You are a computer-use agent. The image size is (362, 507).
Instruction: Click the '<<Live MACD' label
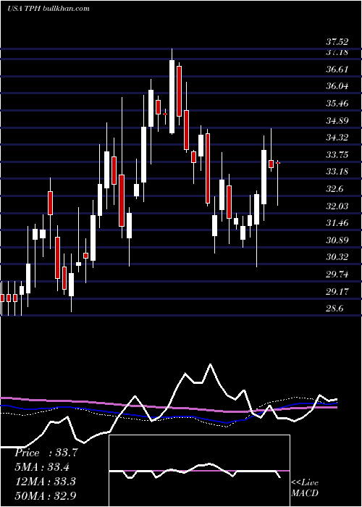[x=305, y=487]
